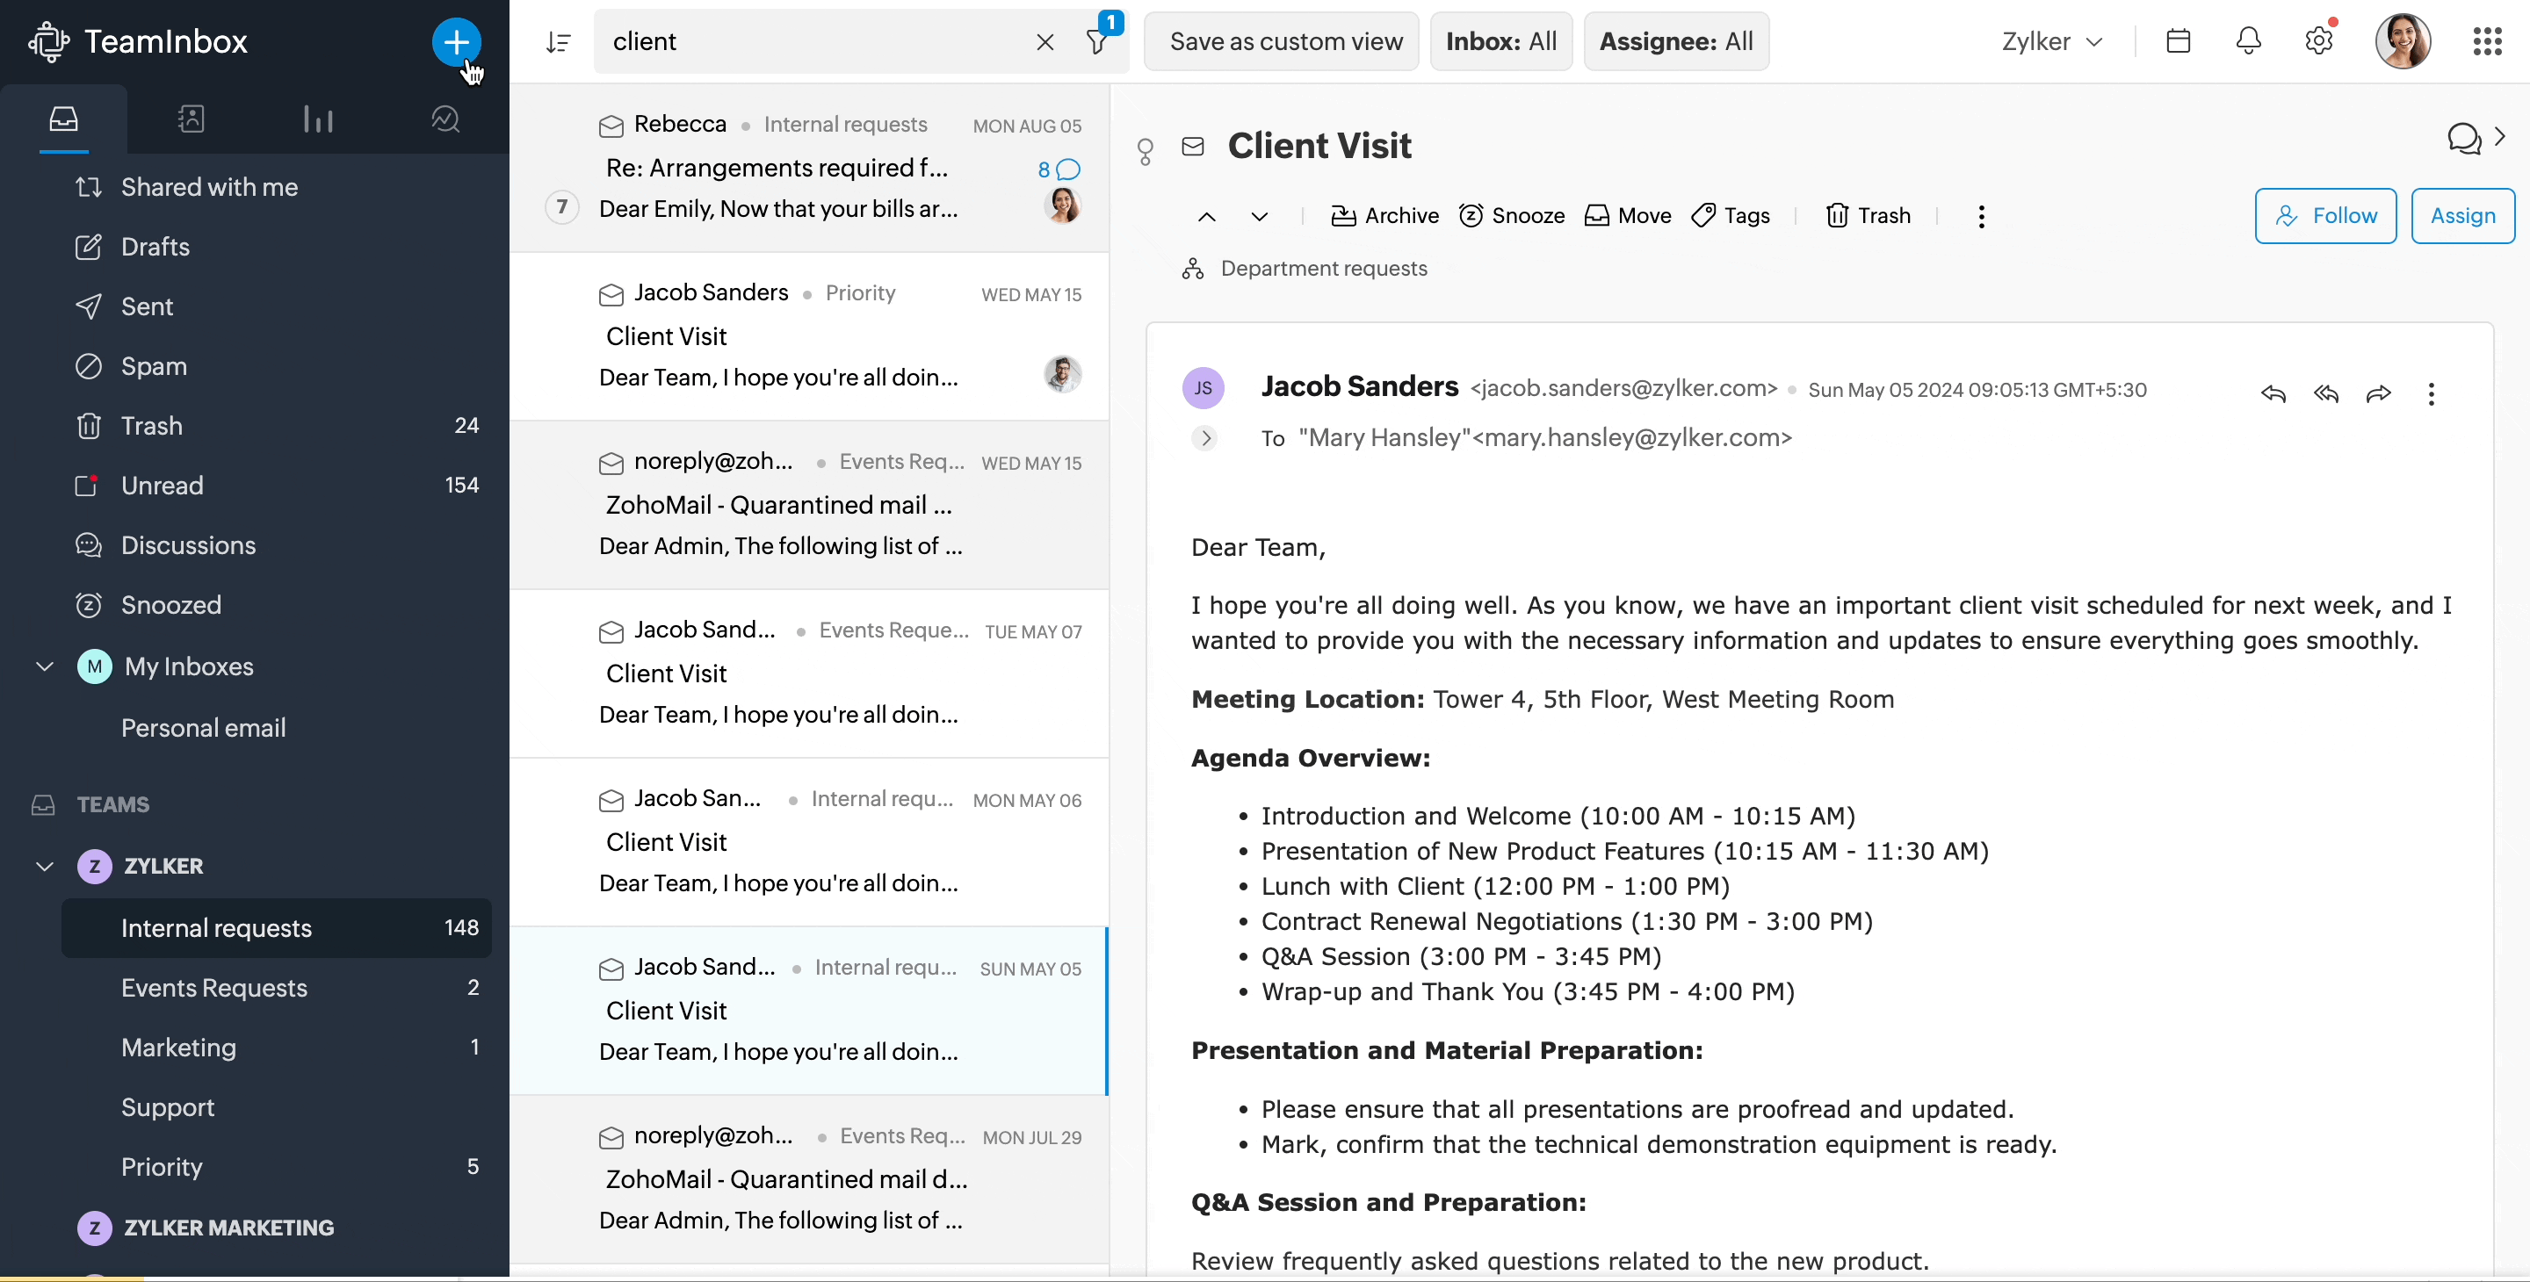Open the apps grid launcher

pyautogui.click(x=2486, y=41)
